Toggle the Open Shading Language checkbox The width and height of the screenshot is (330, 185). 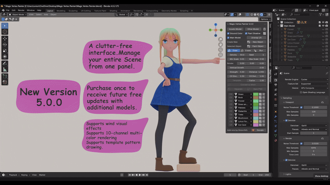pos(301,92)
